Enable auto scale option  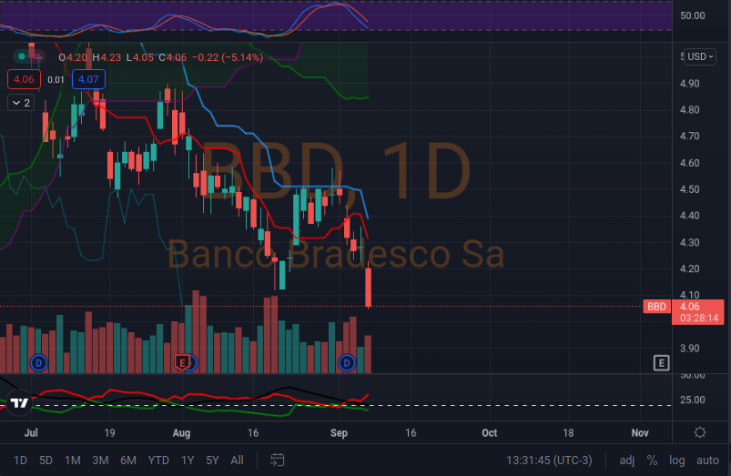706,460
